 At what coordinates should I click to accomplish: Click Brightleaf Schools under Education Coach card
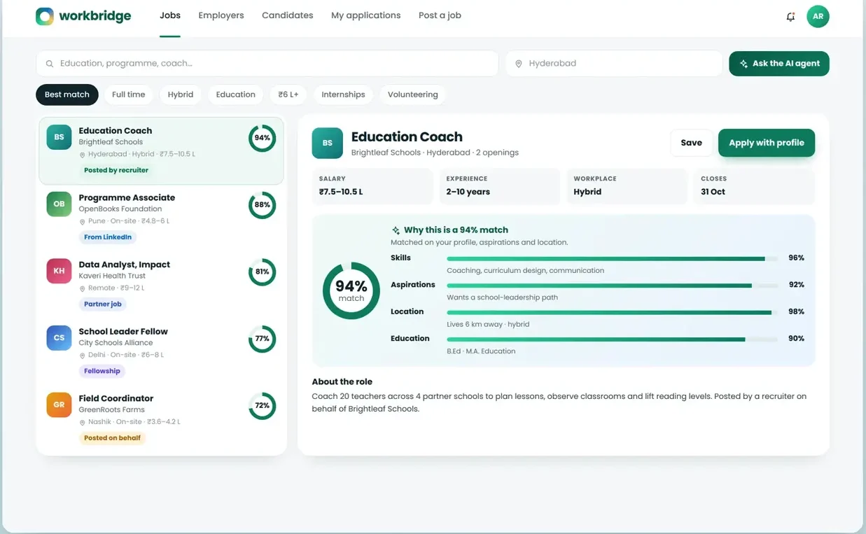111,142
